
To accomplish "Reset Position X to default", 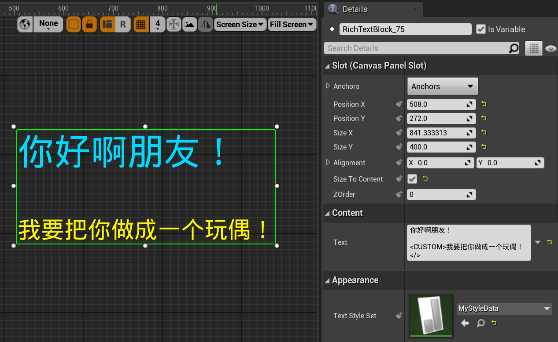I will (x=484, y=104).
